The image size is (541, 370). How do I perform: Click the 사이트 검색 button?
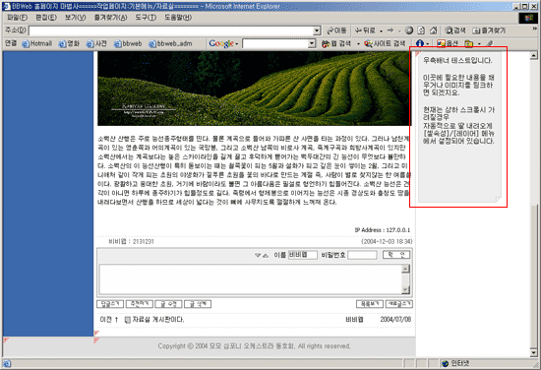tap(385, 44)
